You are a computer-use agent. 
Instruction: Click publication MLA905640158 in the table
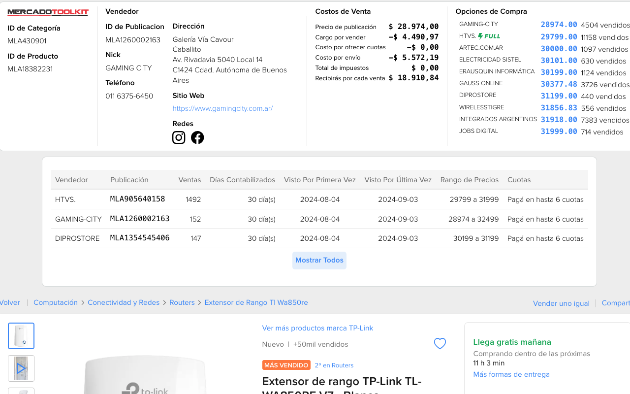(x=137, y=199)
